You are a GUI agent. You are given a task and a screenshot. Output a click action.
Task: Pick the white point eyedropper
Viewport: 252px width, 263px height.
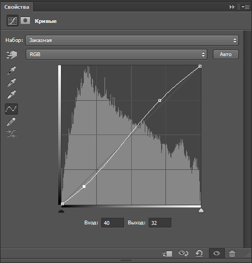pyautogui.click(x=11, y=94)
